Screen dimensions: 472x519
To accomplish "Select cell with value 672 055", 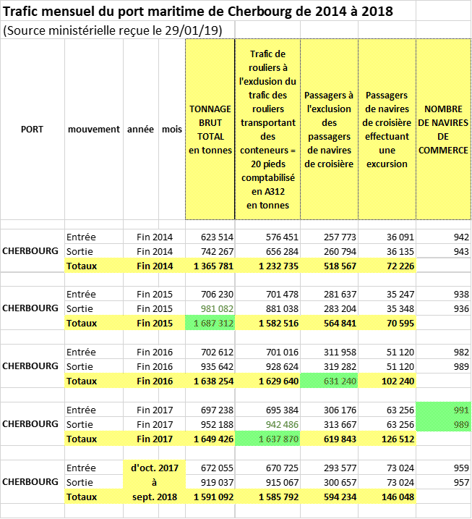I will (210, 468).
